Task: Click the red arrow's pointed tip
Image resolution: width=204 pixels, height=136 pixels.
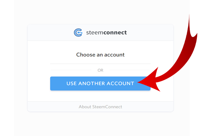Action: (139, 82)
